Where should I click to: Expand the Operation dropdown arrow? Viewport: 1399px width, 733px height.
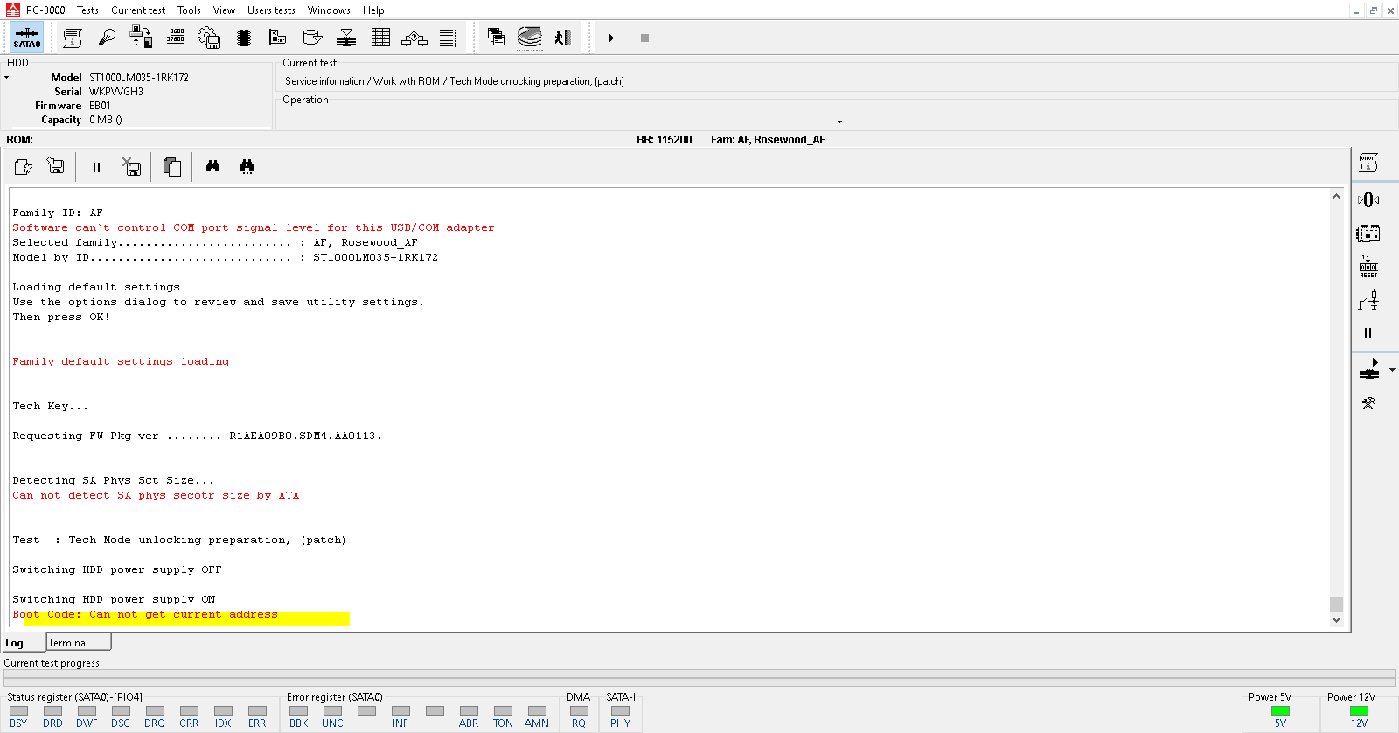click(839, 122)
